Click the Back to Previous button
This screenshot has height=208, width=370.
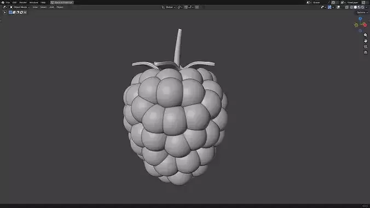[62, 2]
